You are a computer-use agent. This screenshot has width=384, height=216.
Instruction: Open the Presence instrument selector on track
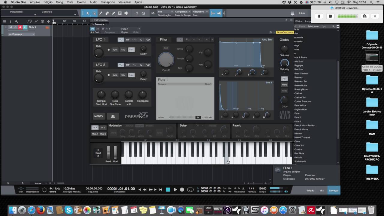click(22, 34)
